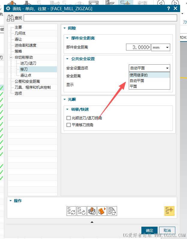The image size is (187, 239).
Task: Click the 安全设置选项 label
Action: coord(77,68)
